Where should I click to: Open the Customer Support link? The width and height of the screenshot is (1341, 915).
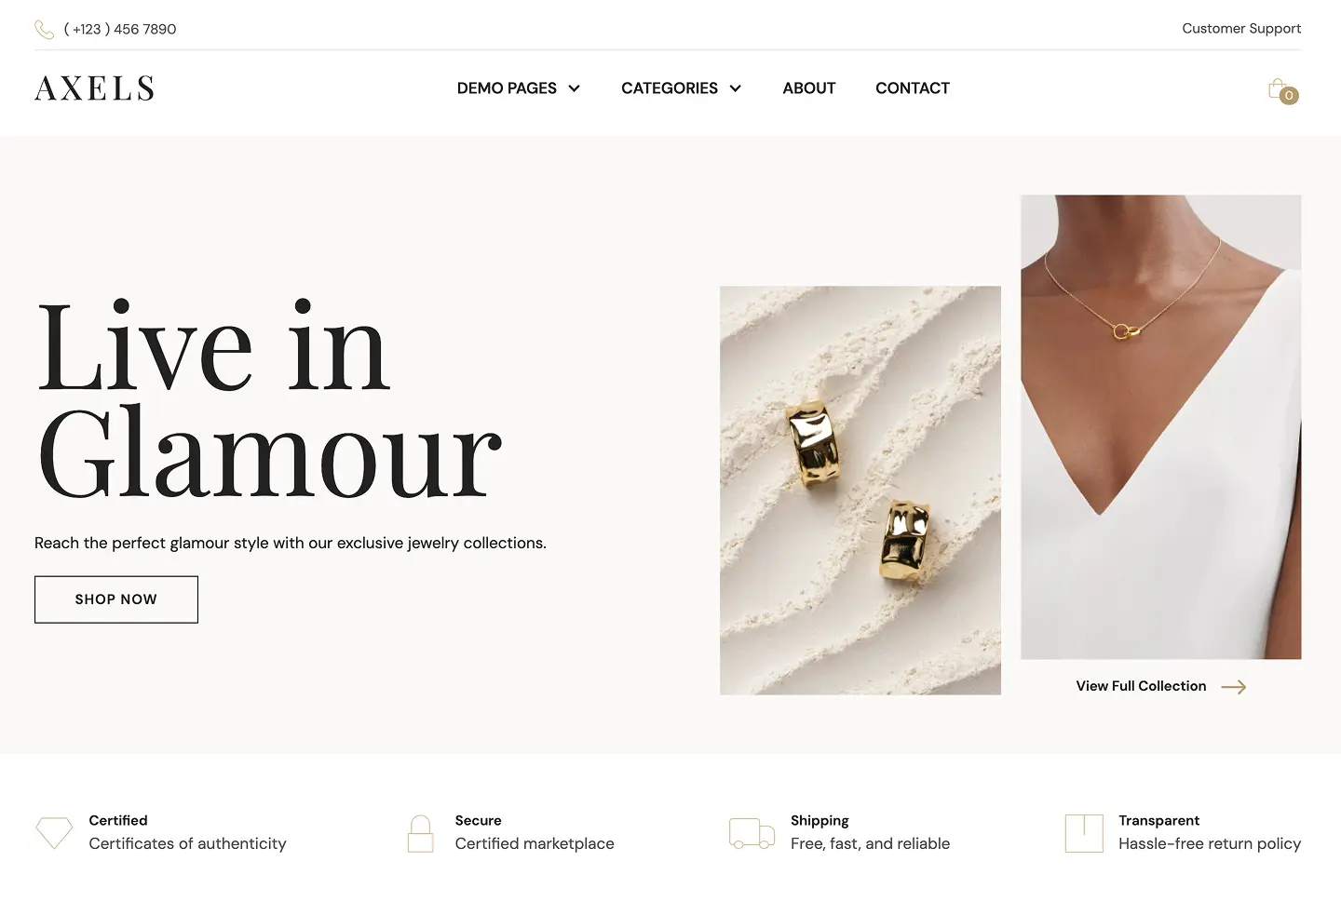[1241, 29]
